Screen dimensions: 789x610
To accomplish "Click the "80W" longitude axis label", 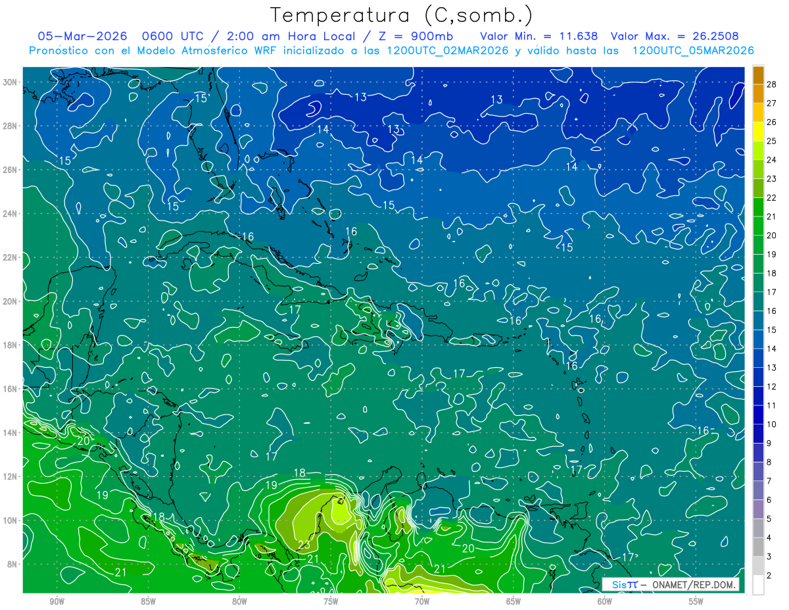I will tap(239, 601).
